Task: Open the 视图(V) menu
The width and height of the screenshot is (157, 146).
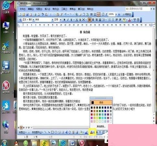Action: pyautogui.click(x=39, y=9)
